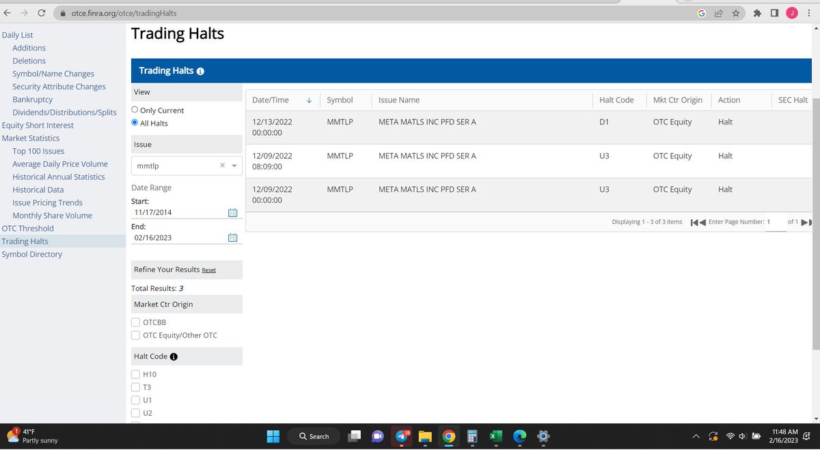Open Symbol/Name Changes link
The height and width of the screenshot is (450, 820).
coord(53,74)
